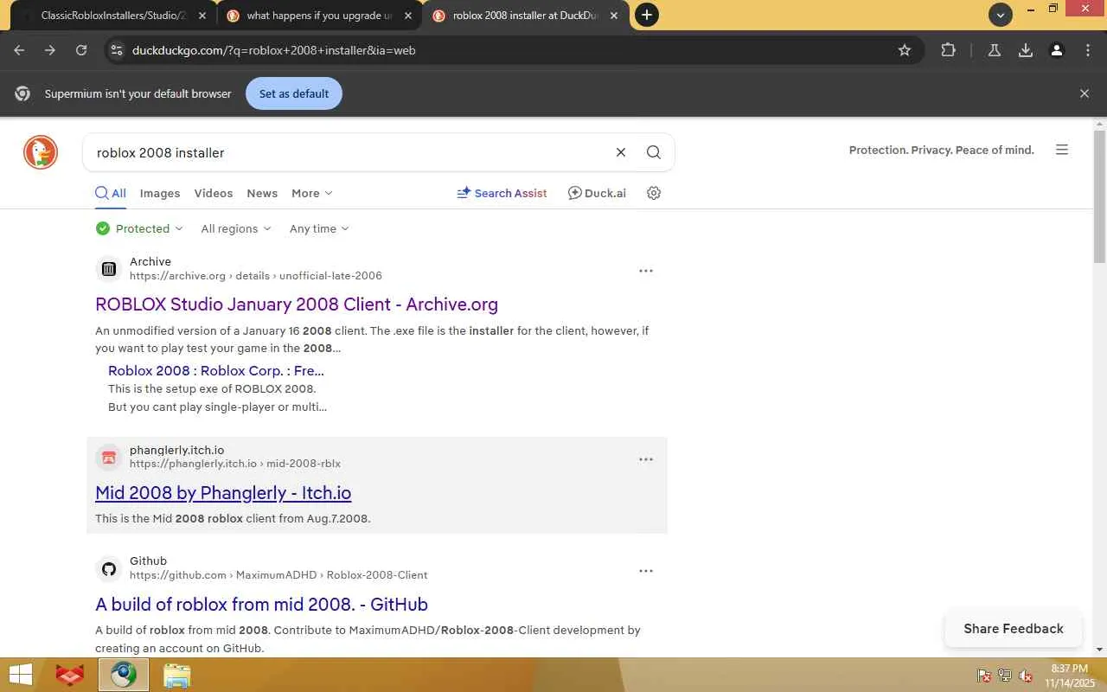Open search settings gear icon

654,193
